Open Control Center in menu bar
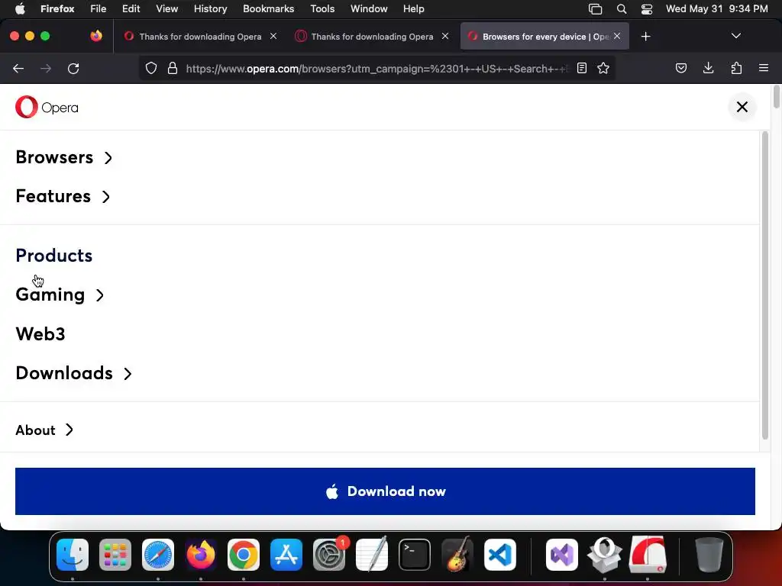 point(647,8)
